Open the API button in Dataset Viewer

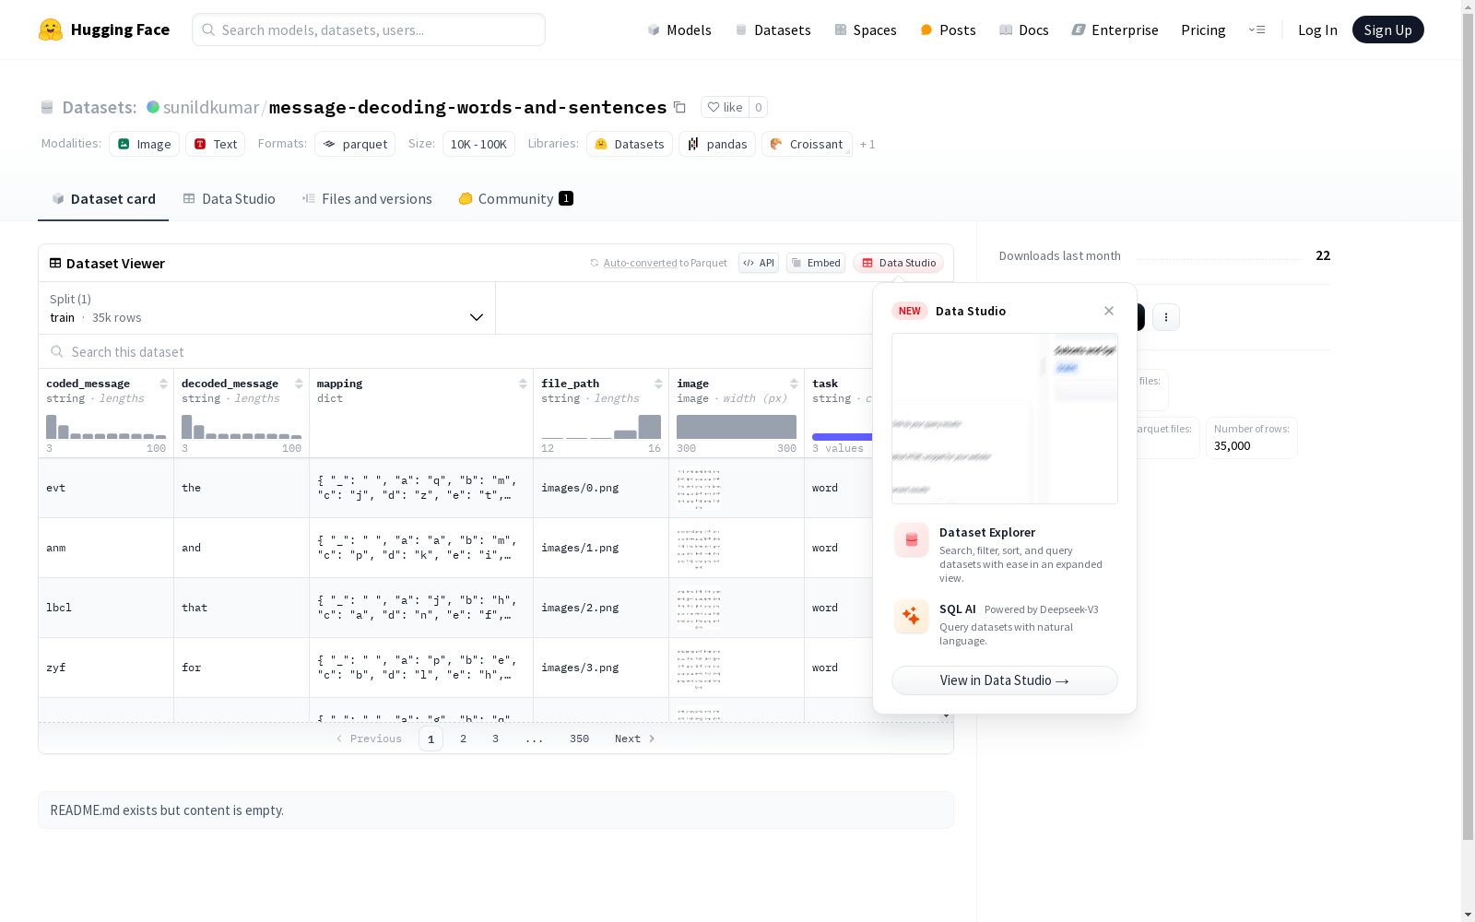759,263
